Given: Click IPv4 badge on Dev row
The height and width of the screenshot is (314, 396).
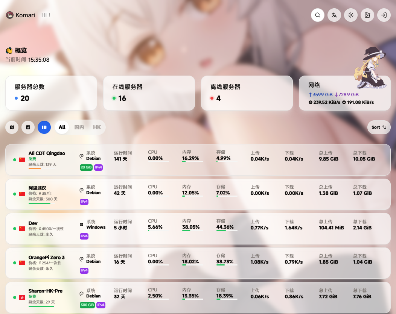Looking at the screenshot, I should (84, 236).
